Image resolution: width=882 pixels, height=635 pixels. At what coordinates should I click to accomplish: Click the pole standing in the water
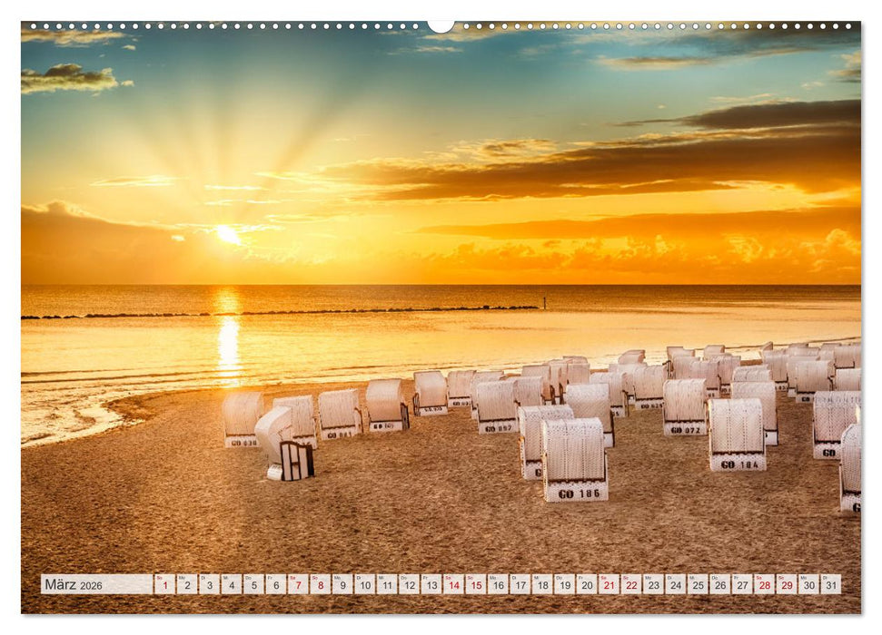(x=545, y=302)
